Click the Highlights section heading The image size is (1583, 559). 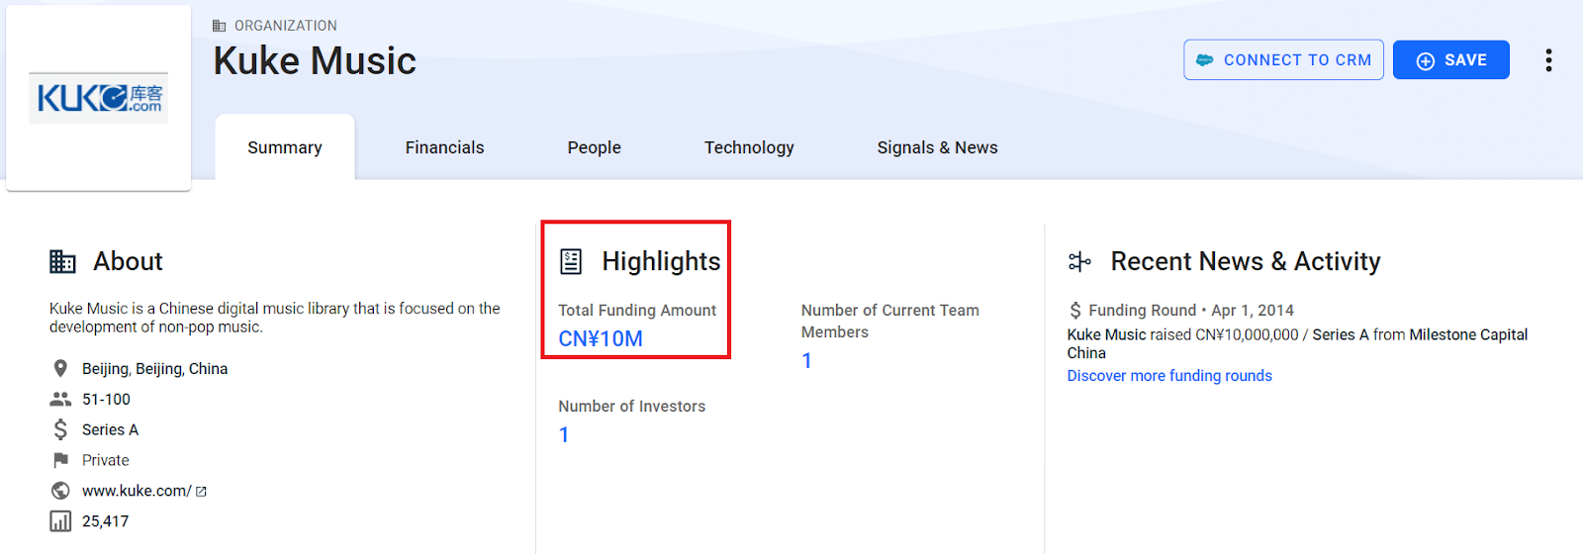click(661, 261)
